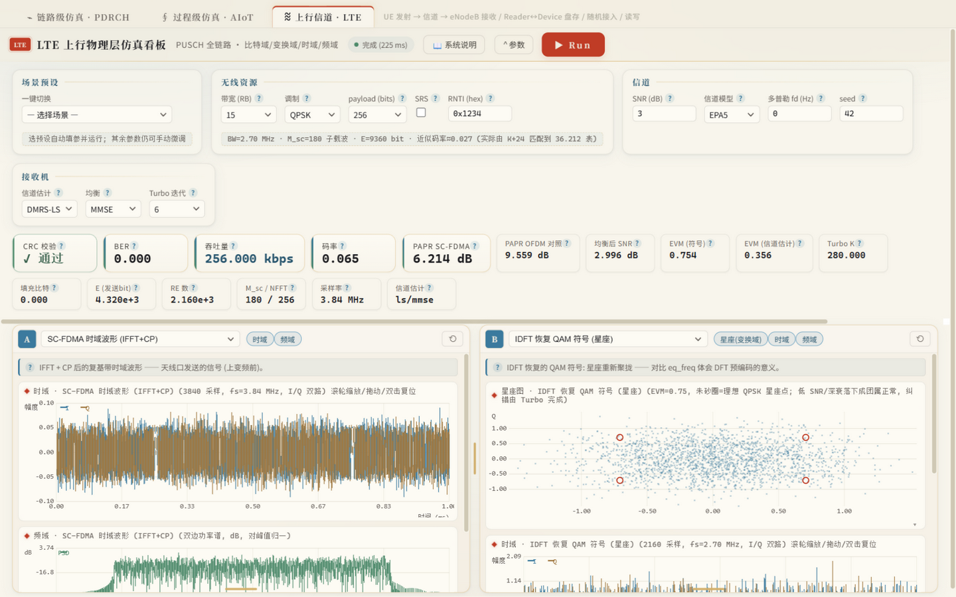Open the 调制 QPSK dropdown
Viewport: 956px width, 597px height.
[x=312, y=115]
